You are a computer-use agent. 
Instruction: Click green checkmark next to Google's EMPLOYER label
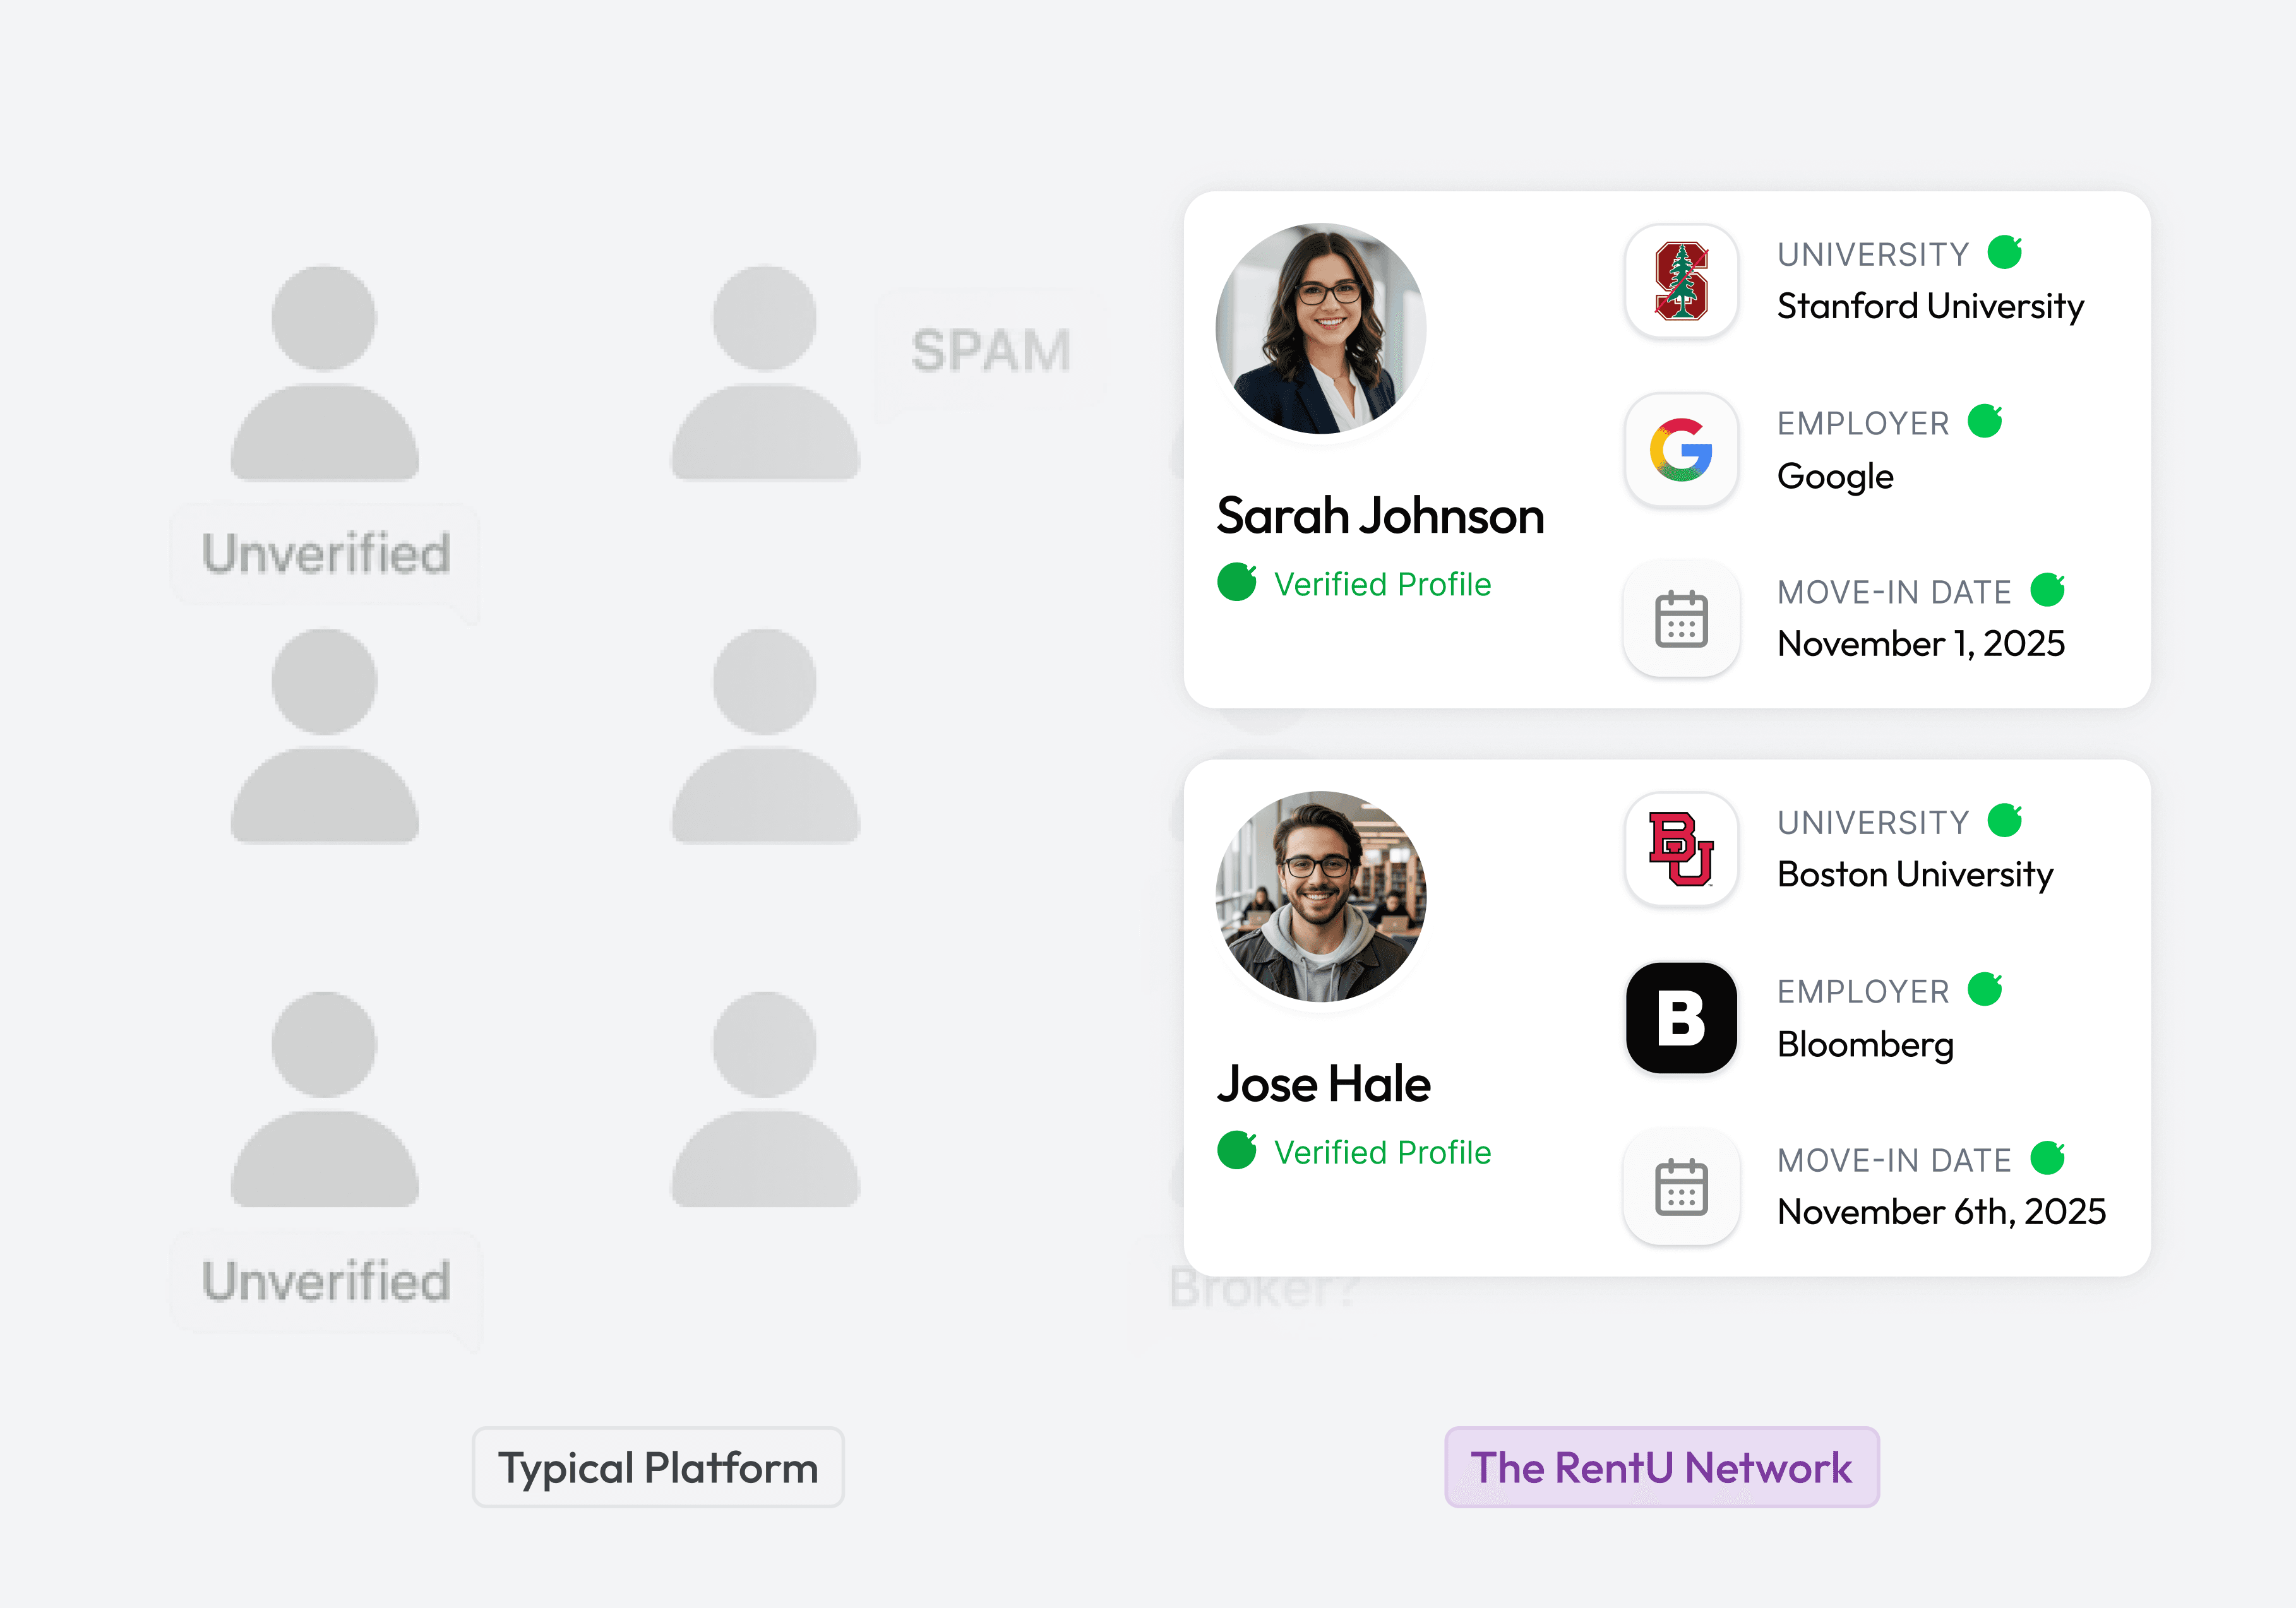pyautogui.click(x=1985, y=421)
